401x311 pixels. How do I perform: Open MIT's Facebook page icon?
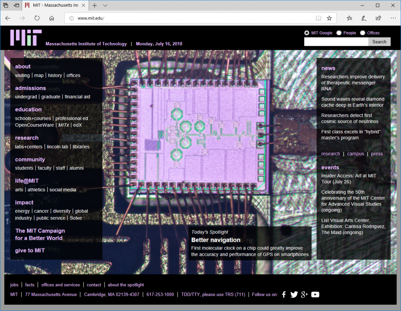pyautogui.click(x=284, y=294)
